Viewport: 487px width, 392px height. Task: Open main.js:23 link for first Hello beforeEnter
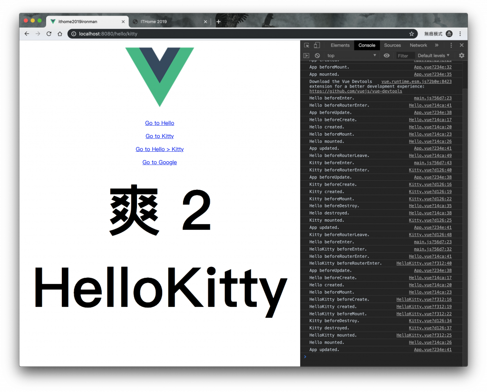click(433, 98)
